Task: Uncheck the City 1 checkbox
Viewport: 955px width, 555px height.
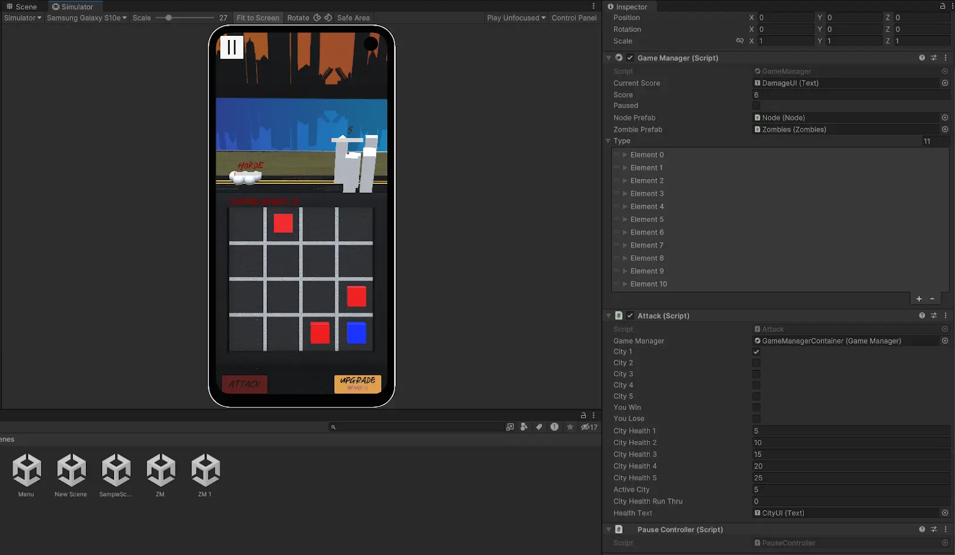Action: click(756, 351)
